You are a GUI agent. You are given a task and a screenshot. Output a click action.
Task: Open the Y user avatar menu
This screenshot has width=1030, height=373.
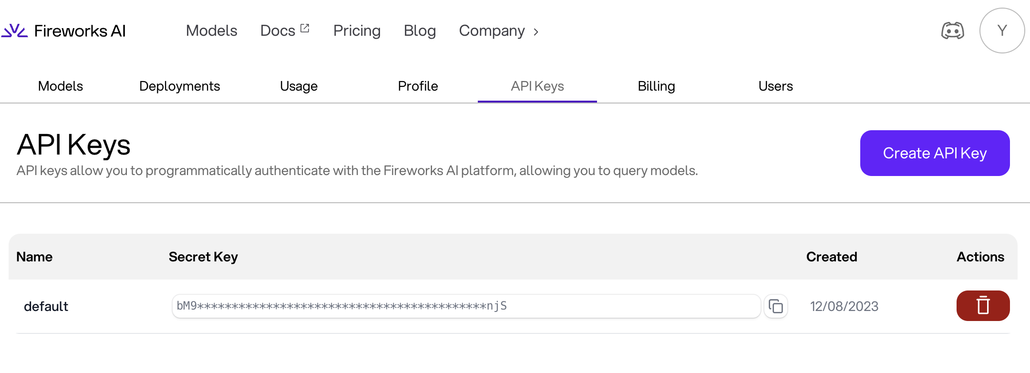coord(1002,31)
